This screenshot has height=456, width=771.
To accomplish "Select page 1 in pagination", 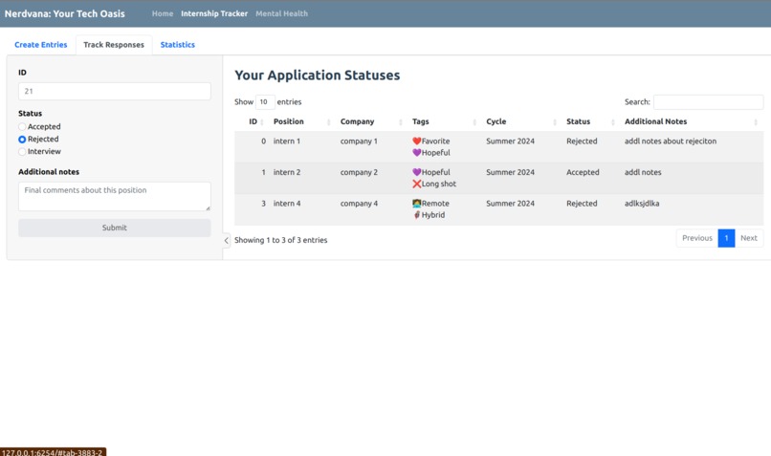I will [726, 238].
